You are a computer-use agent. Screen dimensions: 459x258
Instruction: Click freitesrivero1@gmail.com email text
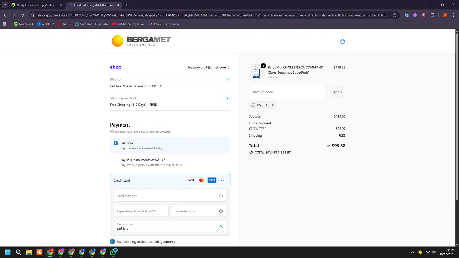207,68
